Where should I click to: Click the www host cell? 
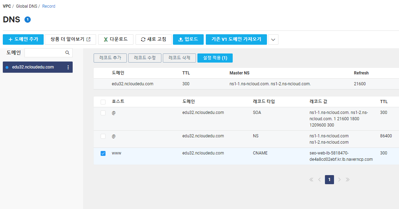(x=117, y=153)
